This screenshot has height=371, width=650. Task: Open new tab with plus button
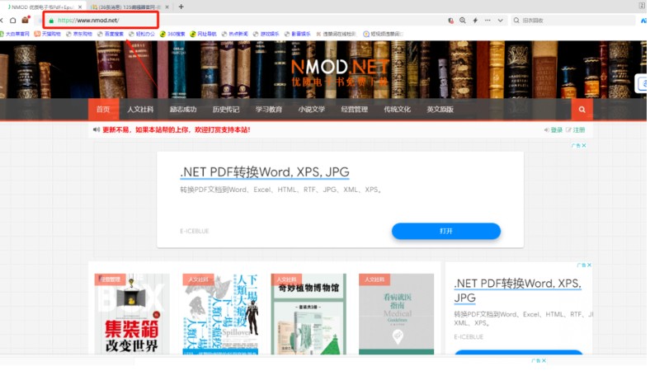[181, 7]
